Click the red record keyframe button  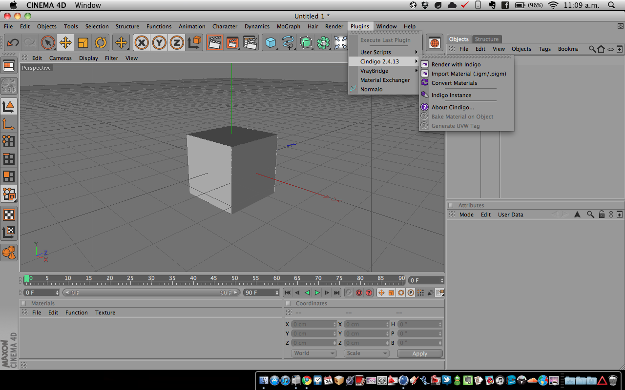click(359, 292)
